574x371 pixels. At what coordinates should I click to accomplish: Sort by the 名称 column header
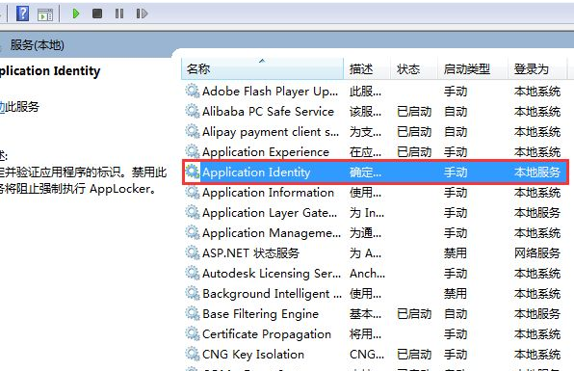click(x=262, y=68)
